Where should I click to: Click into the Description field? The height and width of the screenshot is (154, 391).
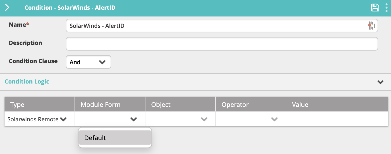tap(222, 44)
